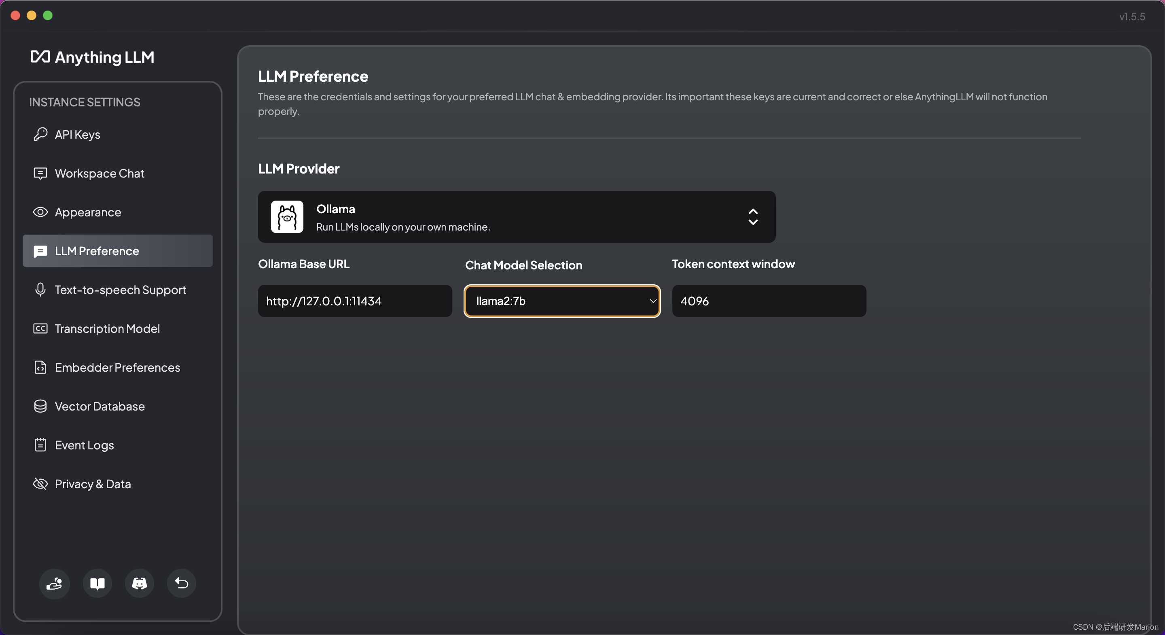Select Vector Database in sidebar
Image resolution: width=1165 pixels, height=635 pixels.
[100, 406]
